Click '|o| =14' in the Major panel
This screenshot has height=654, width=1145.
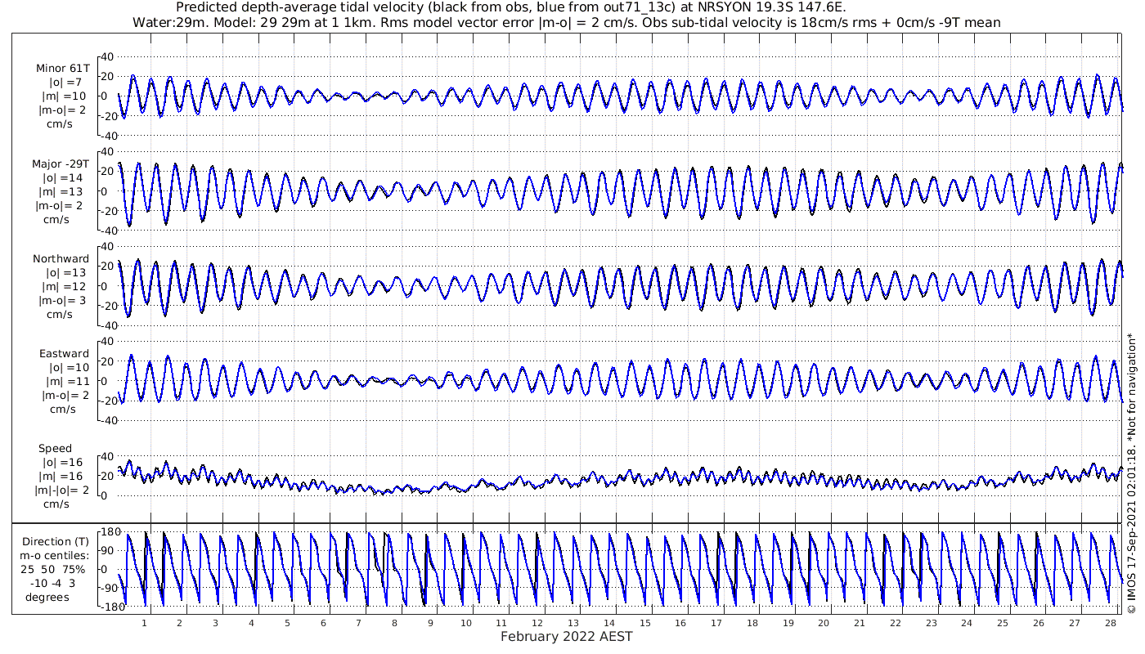tap(64, 177)
